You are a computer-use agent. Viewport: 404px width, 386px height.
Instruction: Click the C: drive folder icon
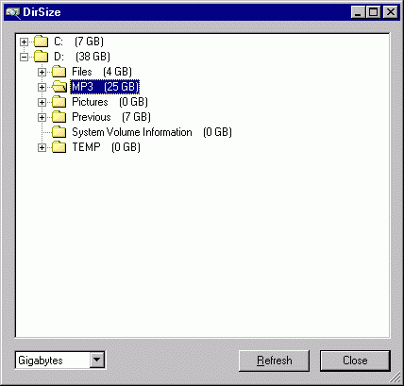pyautogui.click(x=41, y=42)
